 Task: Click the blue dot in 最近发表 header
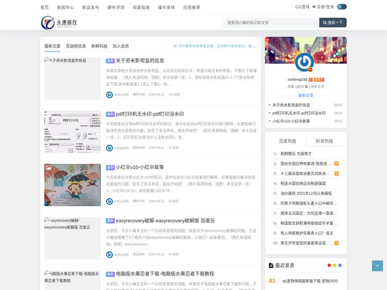(x=340, y=265)
